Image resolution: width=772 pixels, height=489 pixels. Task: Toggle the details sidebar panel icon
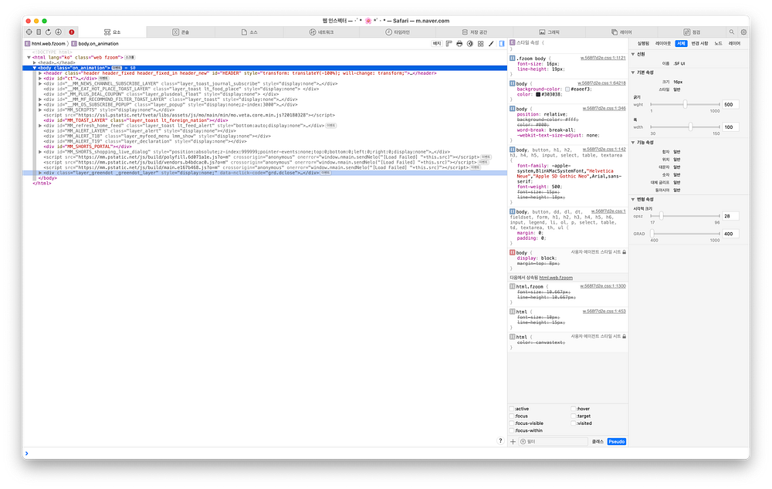point(502,44)
